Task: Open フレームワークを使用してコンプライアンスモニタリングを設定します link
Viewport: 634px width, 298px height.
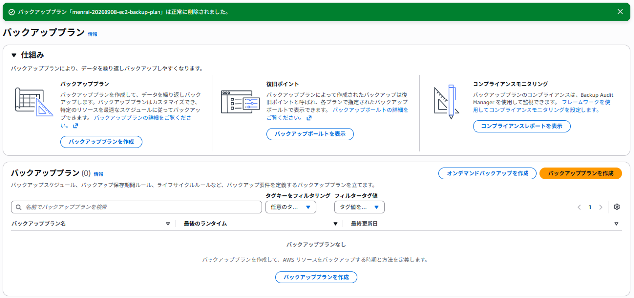Action: point(542,106)
